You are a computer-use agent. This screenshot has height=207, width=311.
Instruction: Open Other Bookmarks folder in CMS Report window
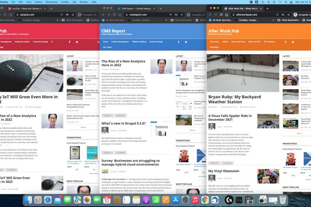181,20
